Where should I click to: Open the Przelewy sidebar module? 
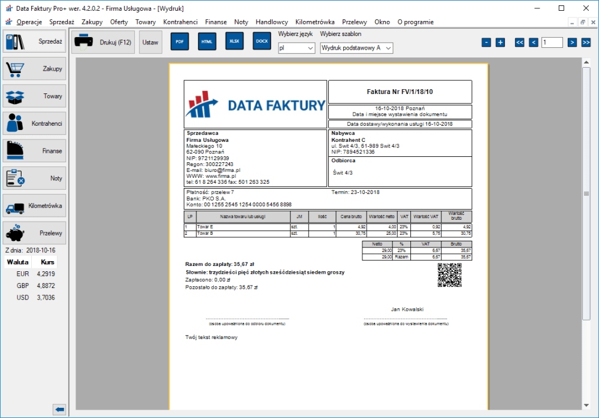[35, 233]
